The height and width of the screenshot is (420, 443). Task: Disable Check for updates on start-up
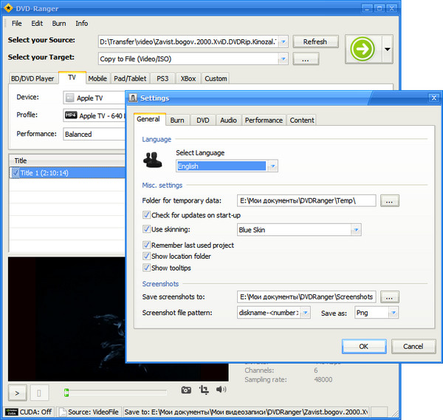pyautogui.click(x=146, y=214)
